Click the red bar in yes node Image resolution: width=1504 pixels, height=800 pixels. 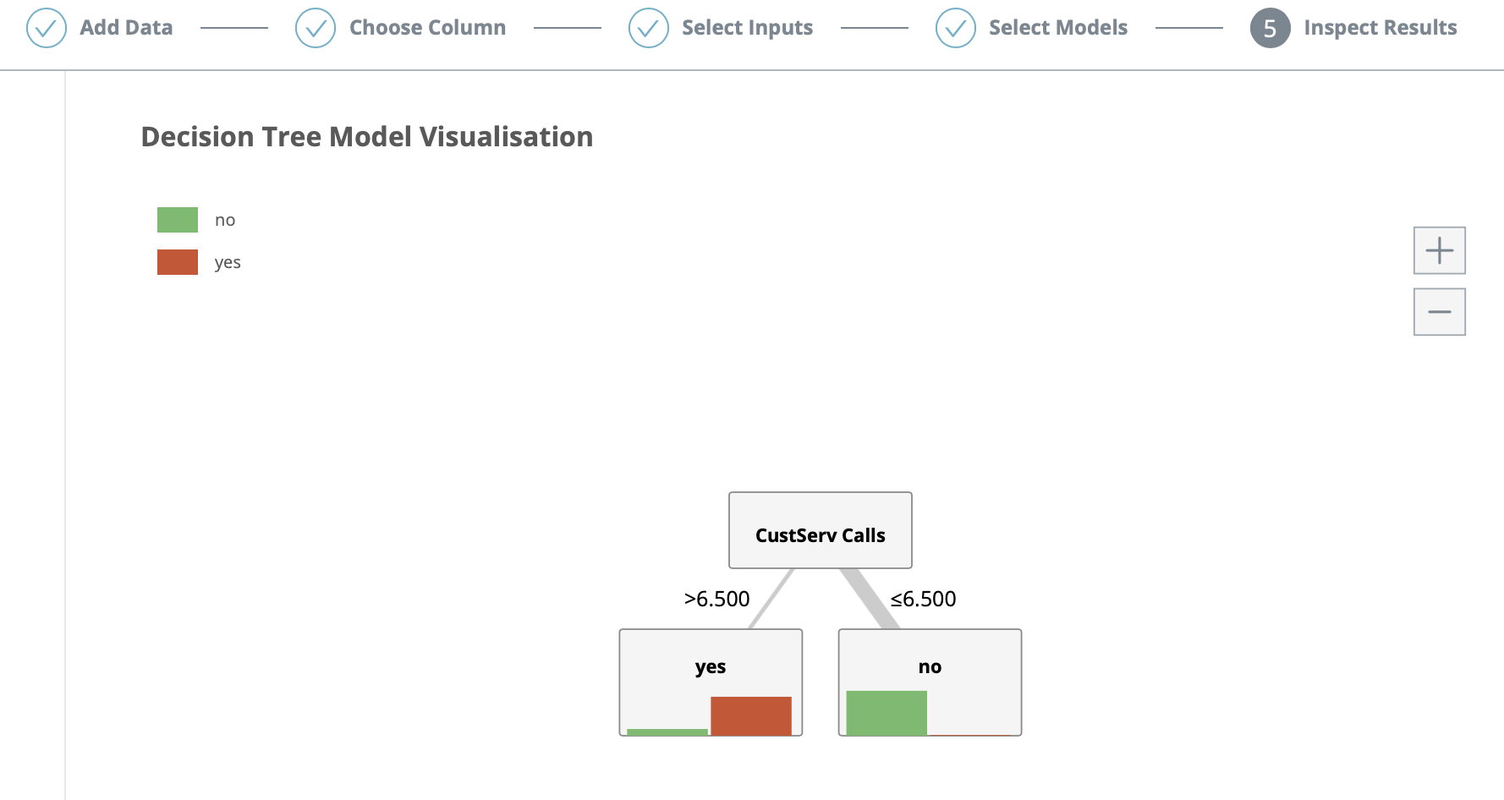pos(751,715)
